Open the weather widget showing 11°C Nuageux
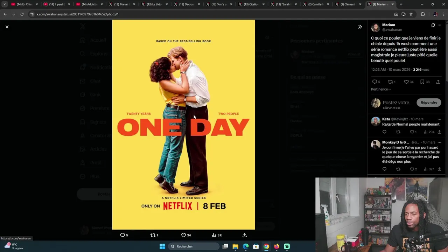 pyautogui.click(x=14, y=246)
